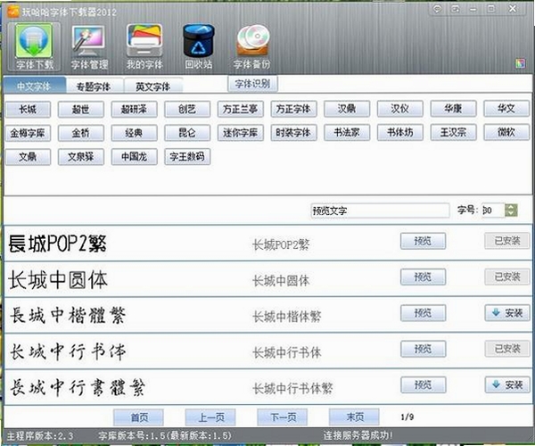Select the 时装字体 font category
The height and width of the screenshot is (446, 535).
(293, 133)
